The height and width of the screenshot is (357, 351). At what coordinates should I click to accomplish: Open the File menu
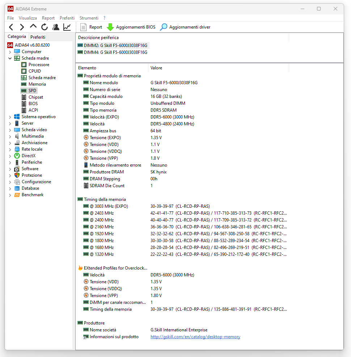(x=10, y=18)
